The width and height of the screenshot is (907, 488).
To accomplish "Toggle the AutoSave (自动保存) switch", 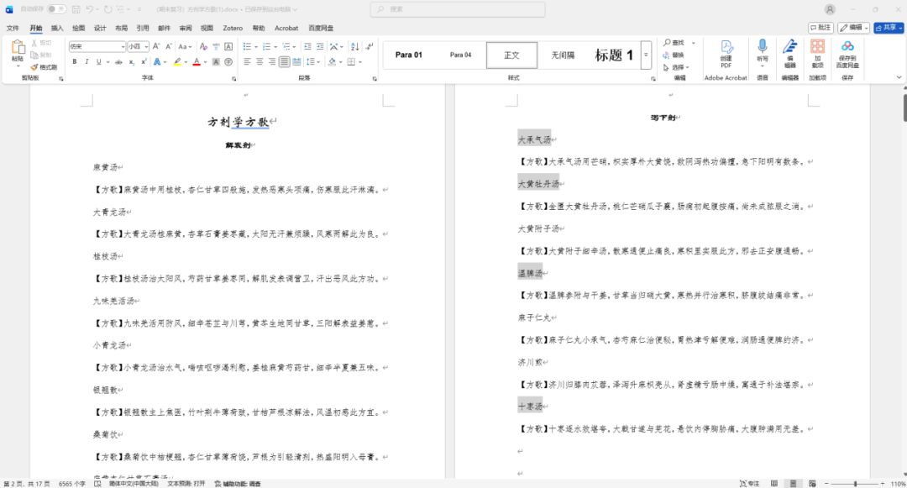I will click(56, 9).
